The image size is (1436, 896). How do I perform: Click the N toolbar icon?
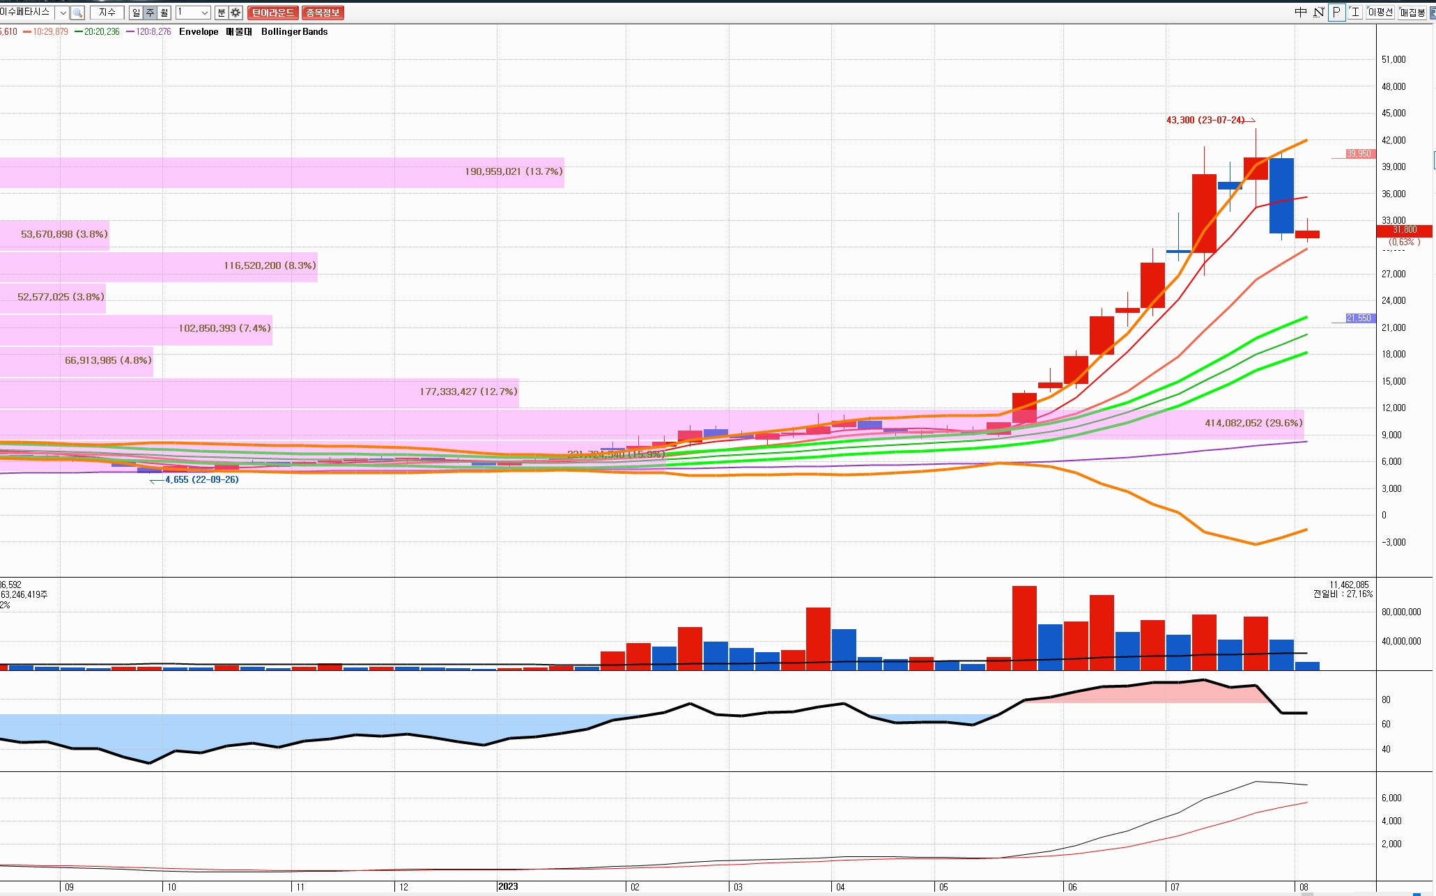click(1318, 13)
